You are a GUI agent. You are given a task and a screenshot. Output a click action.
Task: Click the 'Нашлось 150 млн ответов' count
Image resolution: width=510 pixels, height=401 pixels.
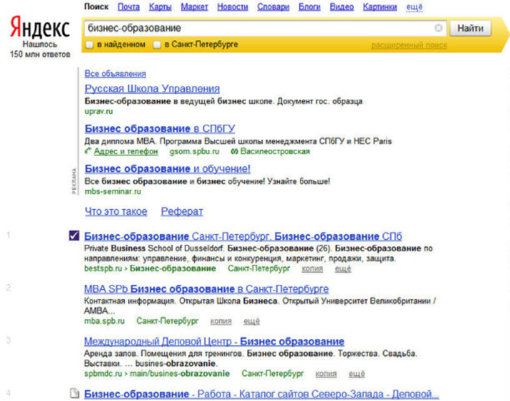tap(40, 49)
